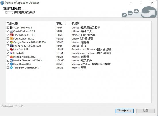Click the Internet - 電子郵件 subcategory
The height and width of the screenshot is (116, 158).
point(82,60)
